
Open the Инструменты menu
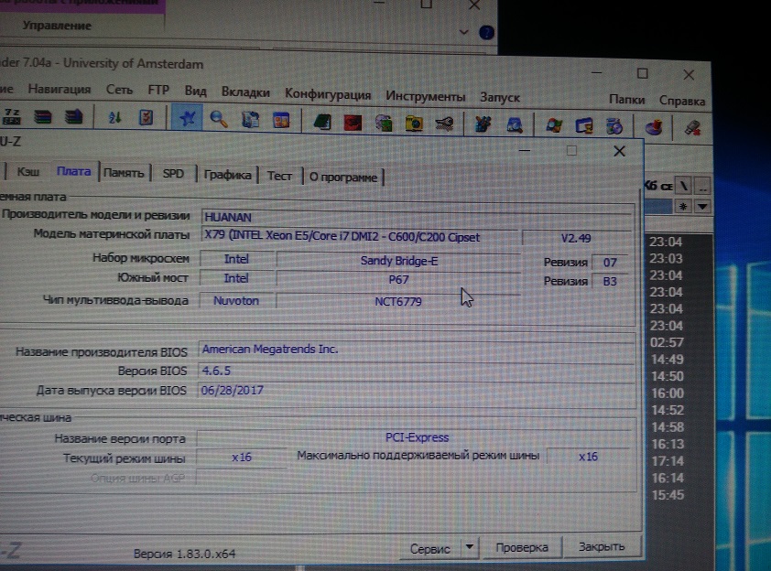(425, 96)
